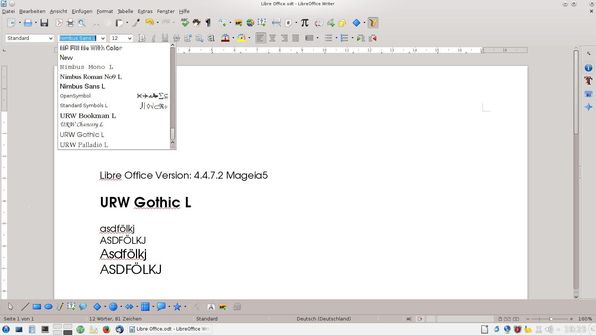Click Libre Office.odt taskbar window button

170,329
